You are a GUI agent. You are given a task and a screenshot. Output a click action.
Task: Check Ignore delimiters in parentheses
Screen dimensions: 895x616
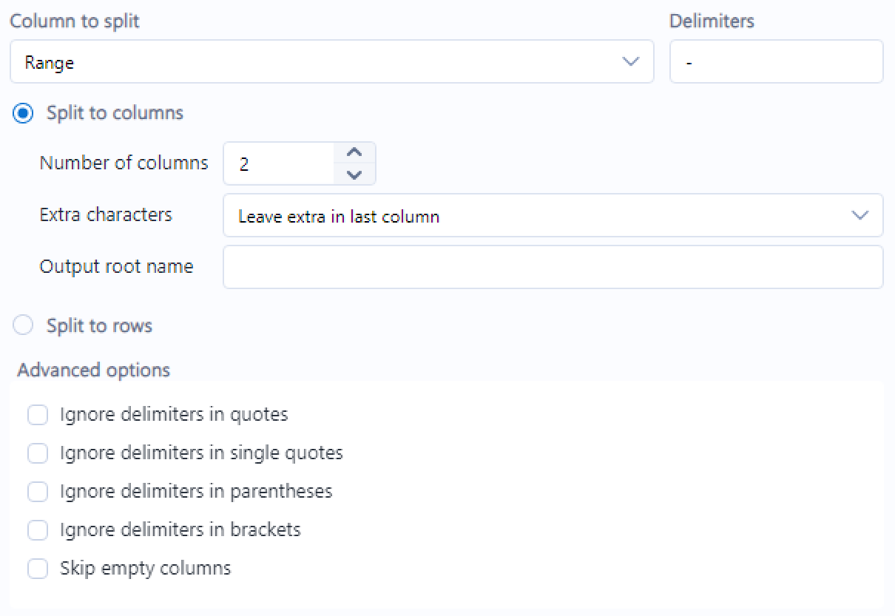(x=38, y=492)
